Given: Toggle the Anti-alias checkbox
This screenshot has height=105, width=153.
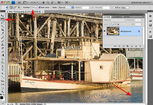Looking at the screenshot, I should click(x=39, y=7).
